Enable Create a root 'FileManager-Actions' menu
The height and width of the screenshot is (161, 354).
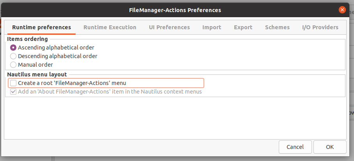pyautogui.click(x=13, y=83)
